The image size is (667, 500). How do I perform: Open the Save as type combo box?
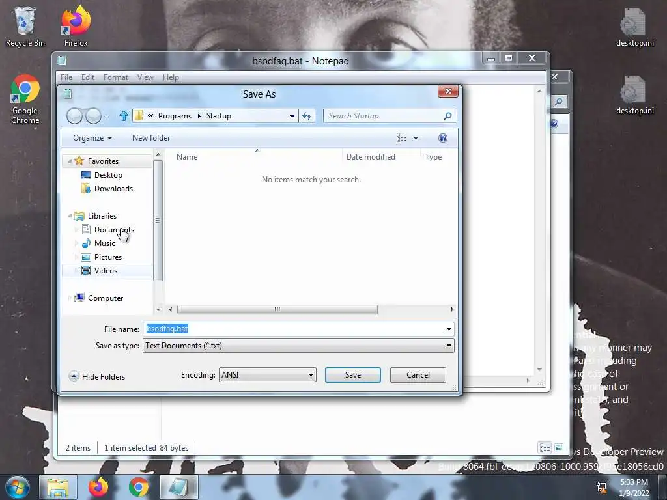pyautogui.click(x=298, y=346)
